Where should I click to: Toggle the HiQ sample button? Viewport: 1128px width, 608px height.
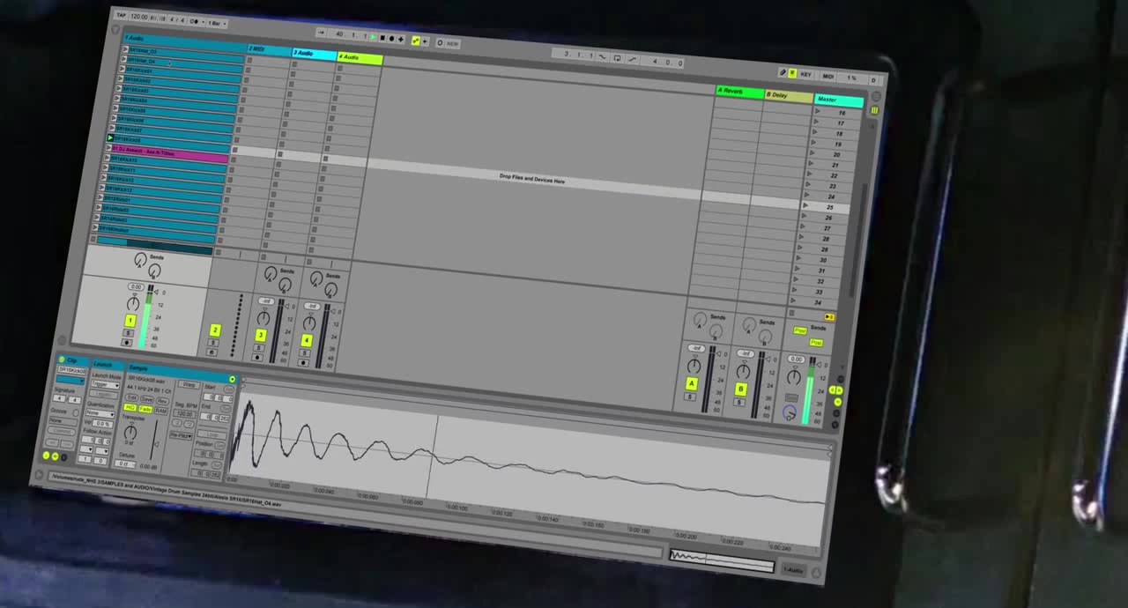[130, 408]
